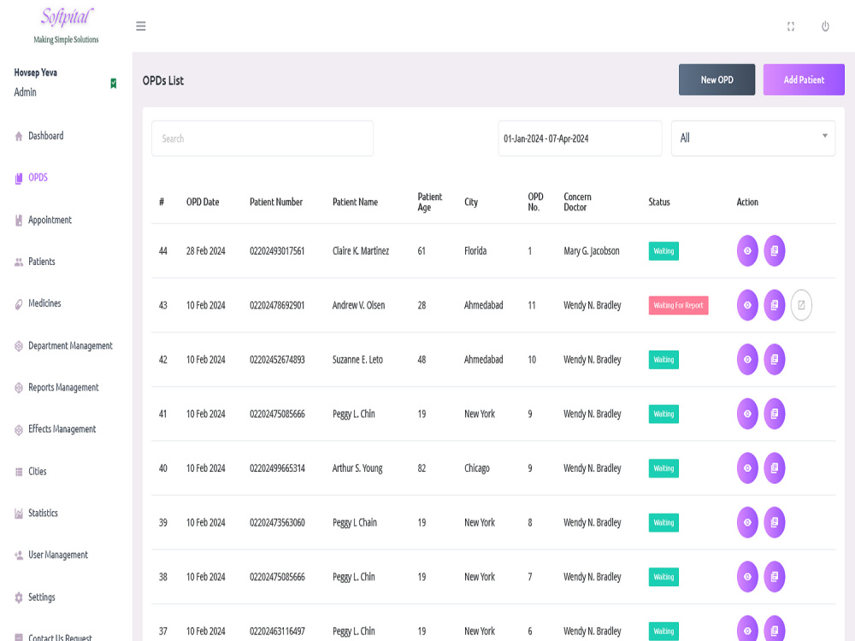Screen dimensions: 855x641
Task: View details eye icon for Suzanne E. Leto
Action: [747, 360]
